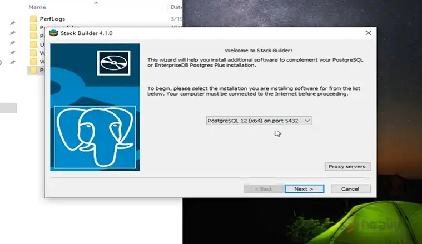422x244 pixels.
Task: Sort by Name column header in File Explorer
Action: [37, 7]
